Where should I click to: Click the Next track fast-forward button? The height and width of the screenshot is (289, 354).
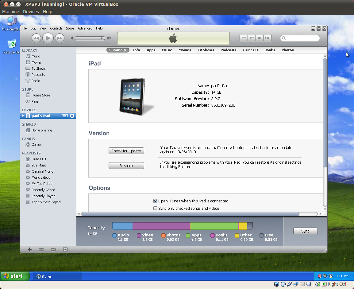point(60,38)
